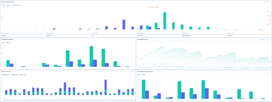Click the Max Pain Price stat label
This screenshot has height=102, width=272.
click(x=230, y=33)
